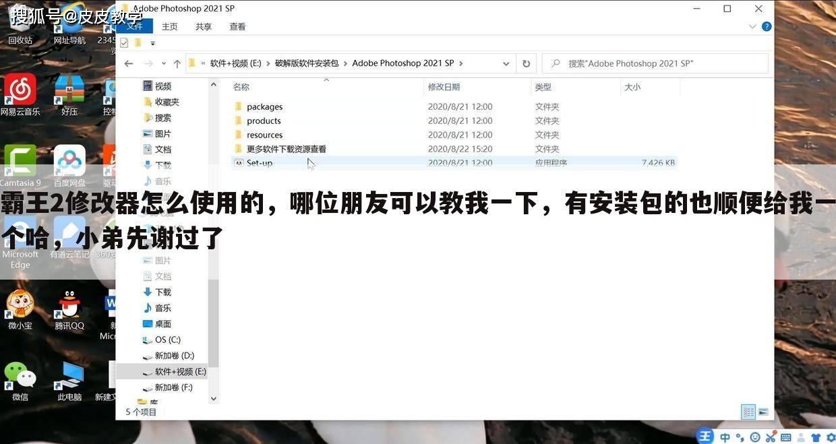Viewport: 836px width, 444px height.
Task: Click the navigation pane scrollbar down arrow
Action: (214, 399)
